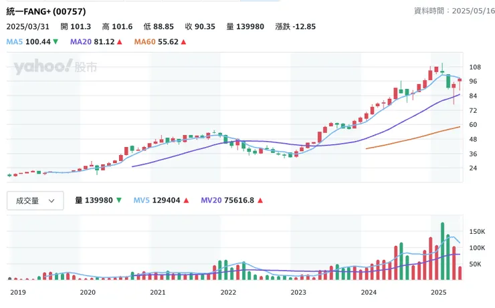Click the 2025 x-axis label
The width and height of the screenshot is (495, 308).
pos(439,292)
